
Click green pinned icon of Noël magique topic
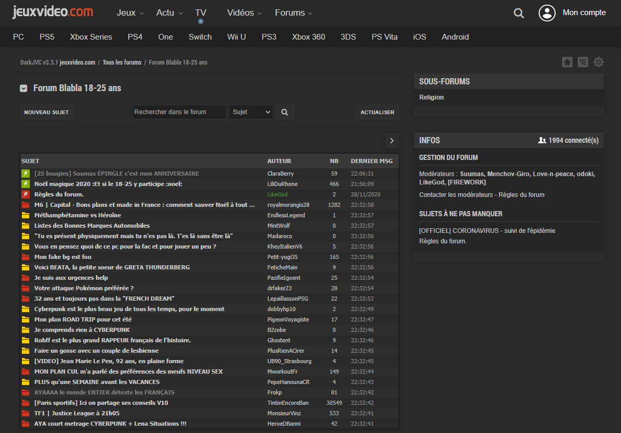25,184
